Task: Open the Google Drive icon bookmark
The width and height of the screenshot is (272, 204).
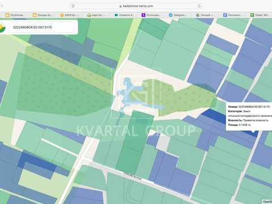Action: tap(205, 15)
